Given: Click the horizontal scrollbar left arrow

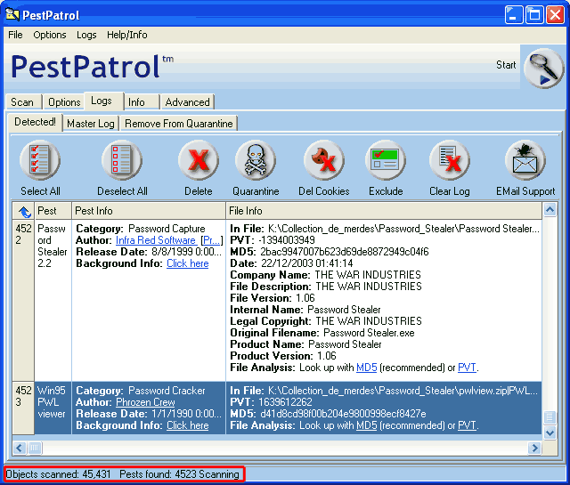Looking at the screenshot, I should click(x=20, y=448).
